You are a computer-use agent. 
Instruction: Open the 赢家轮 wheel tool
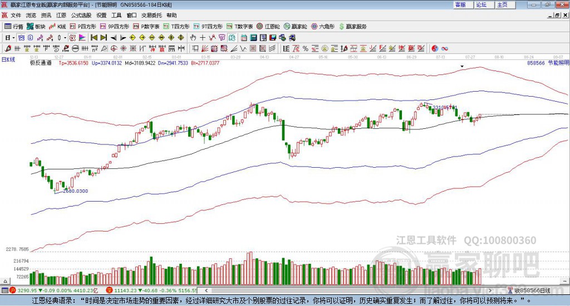point(295,27)
